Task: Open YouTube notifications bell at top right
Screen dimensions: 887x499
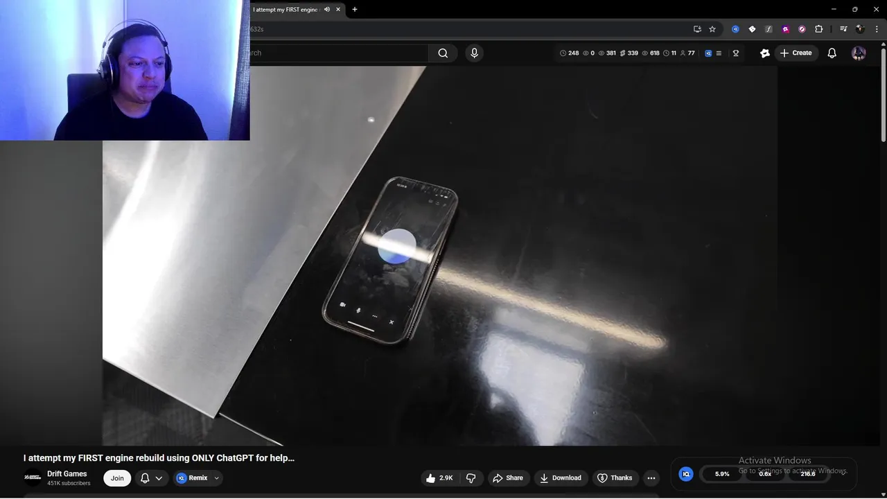Action: point(832,53)
